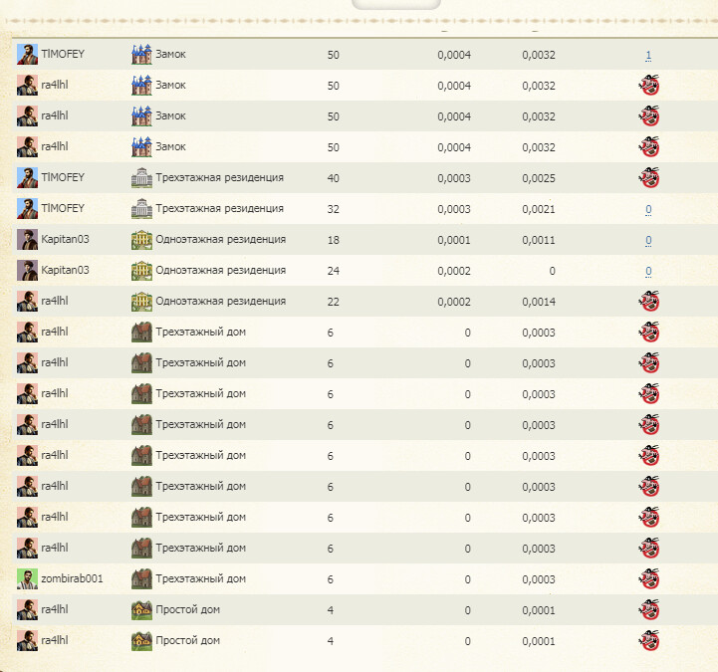Click the red prohibited icon in TIMOFEY's row with 40
Screen dimensions: 718x672
(648, 178)
